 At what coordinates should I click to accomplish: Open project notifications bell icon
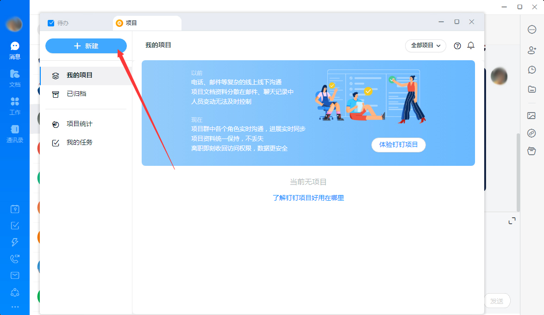471,46
